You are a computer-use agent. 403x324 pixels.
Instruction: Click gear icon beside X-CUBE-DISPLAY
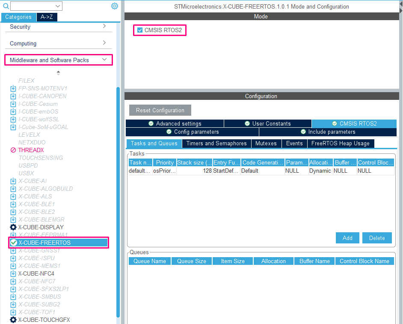click(x=13, y=227)
